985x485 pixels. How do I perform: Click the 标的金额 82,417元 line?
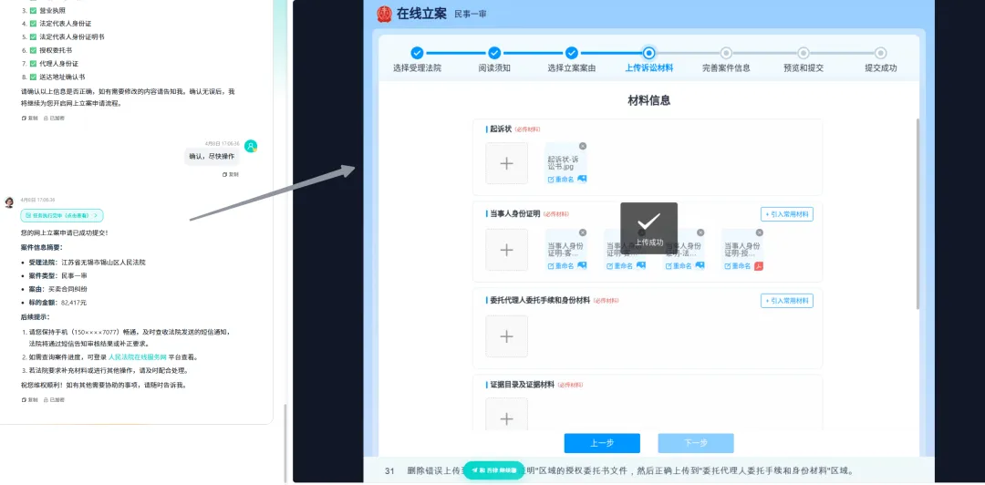(57, 302)
